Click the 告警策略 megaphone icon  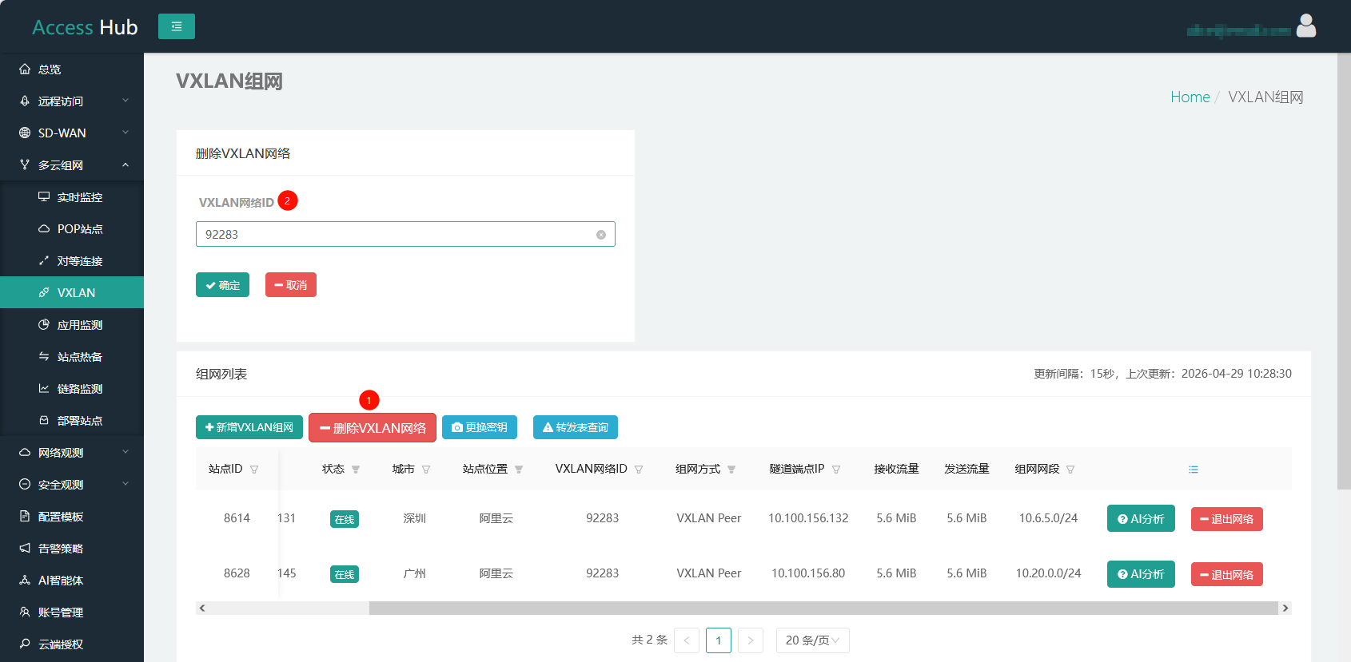click(25, 549)
